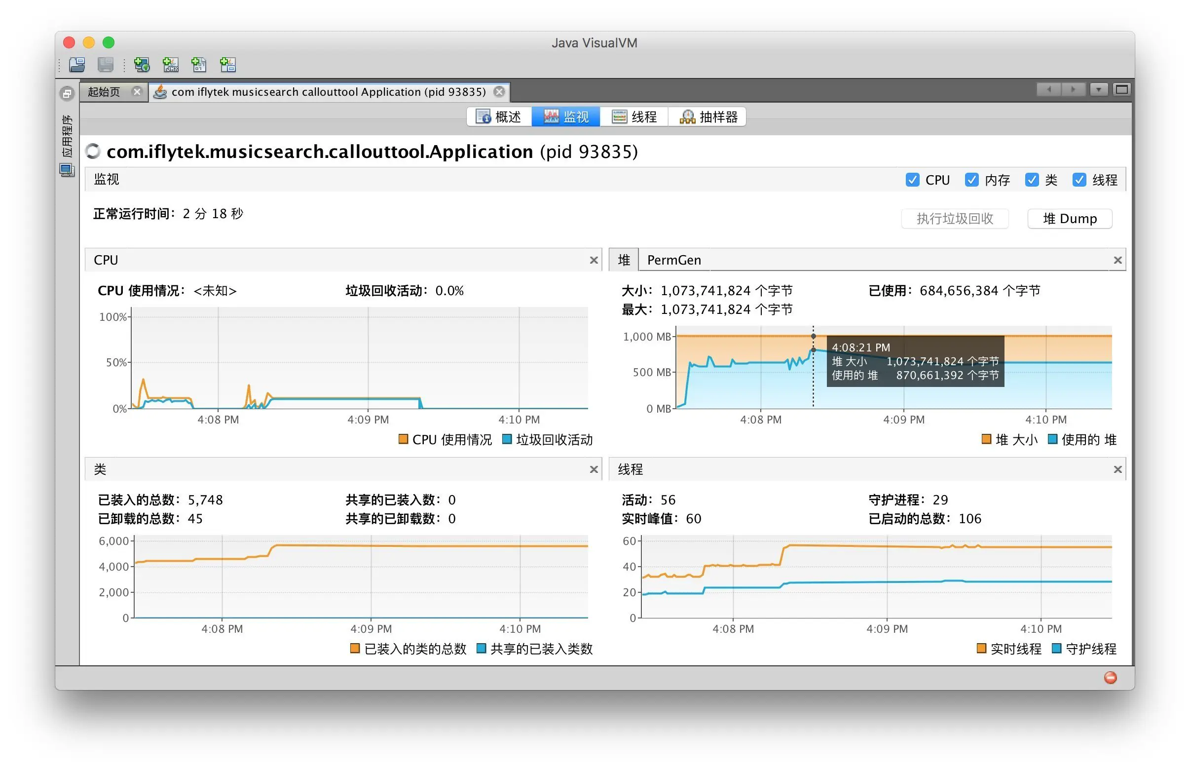
Task: Click orange 堆 大小 legend swatch
Action: 986,439
